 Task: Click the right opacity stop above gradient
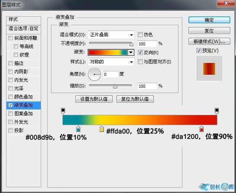tap(217, 111)
